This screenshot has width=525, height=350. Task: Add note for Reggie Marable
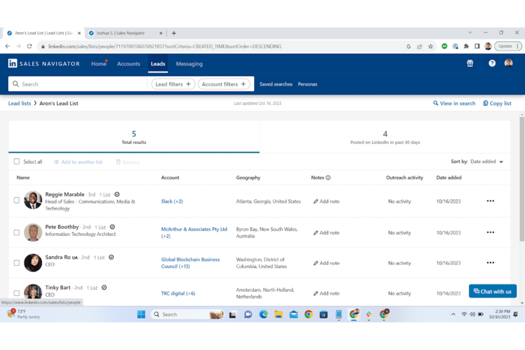pyautogui.click(x=326, y=201)
